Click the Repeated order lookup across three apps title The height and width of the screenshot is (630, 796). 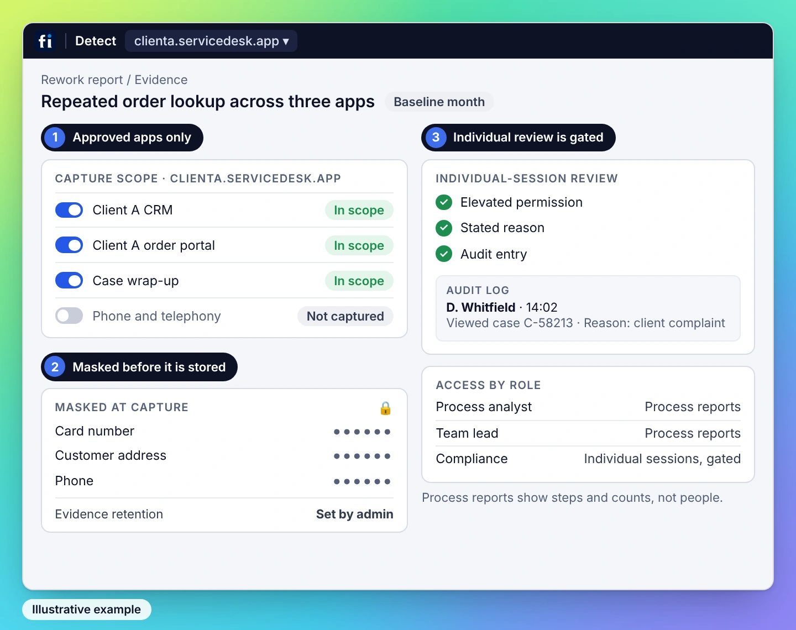point(208,102)
